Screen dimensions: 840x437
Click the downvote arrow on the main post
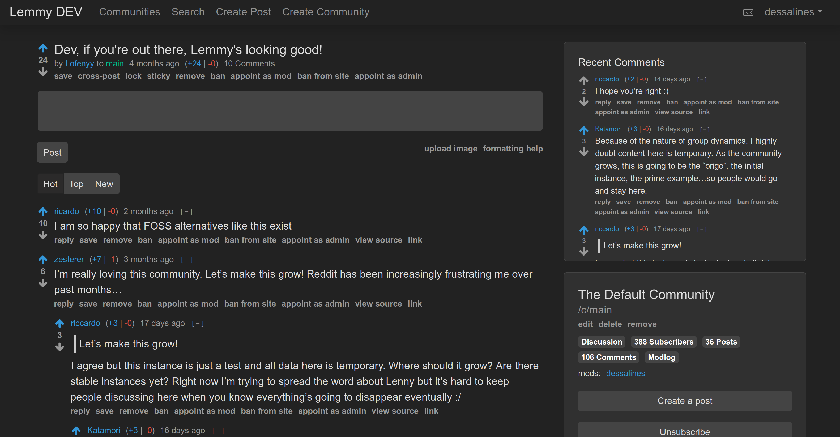(x=43, y=73)
